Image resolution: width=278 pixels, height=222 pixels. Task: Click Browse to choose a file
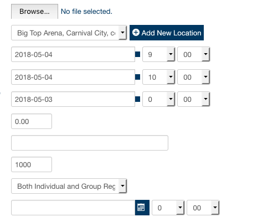coord(34,12)
